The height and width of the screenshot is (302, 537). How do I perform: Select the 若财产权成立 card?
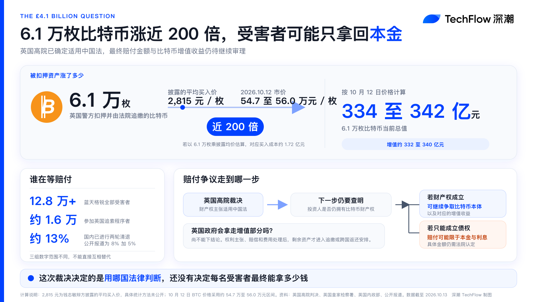click(x=463, y=204)
